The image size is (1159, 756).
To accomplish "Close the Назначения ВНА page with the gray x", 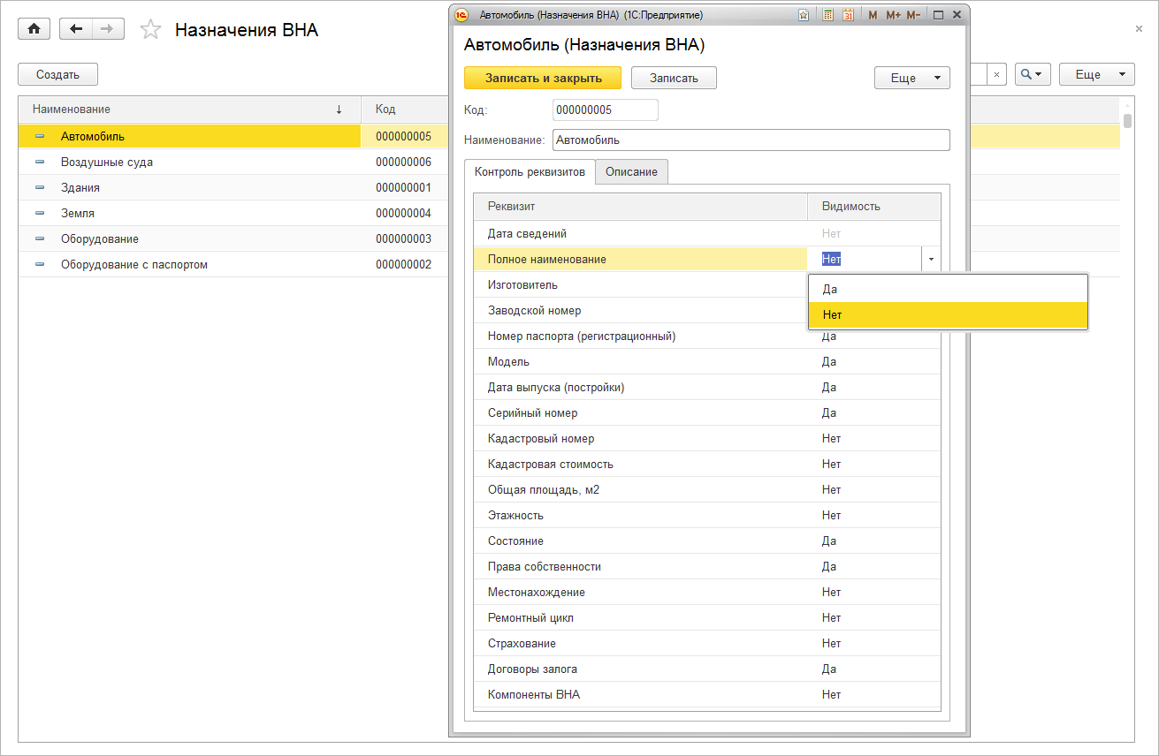I will click(x=1139, y=29).
